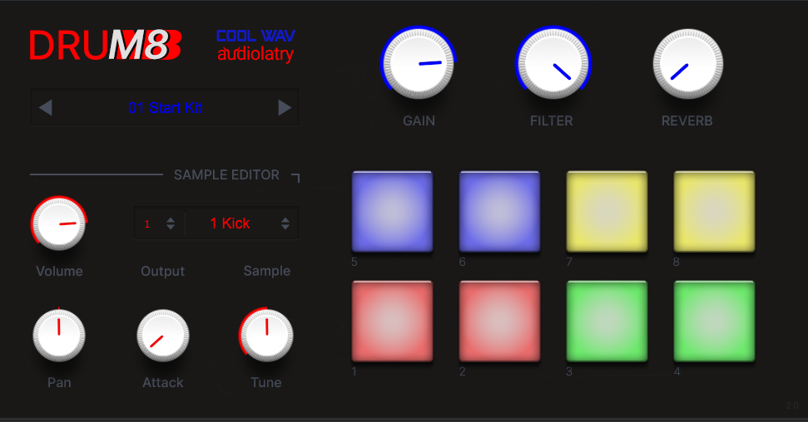Click the SAMPLE EDITOR header label
Image resolution: width=808 pixels, height=422 pixels.
point(226,175)
